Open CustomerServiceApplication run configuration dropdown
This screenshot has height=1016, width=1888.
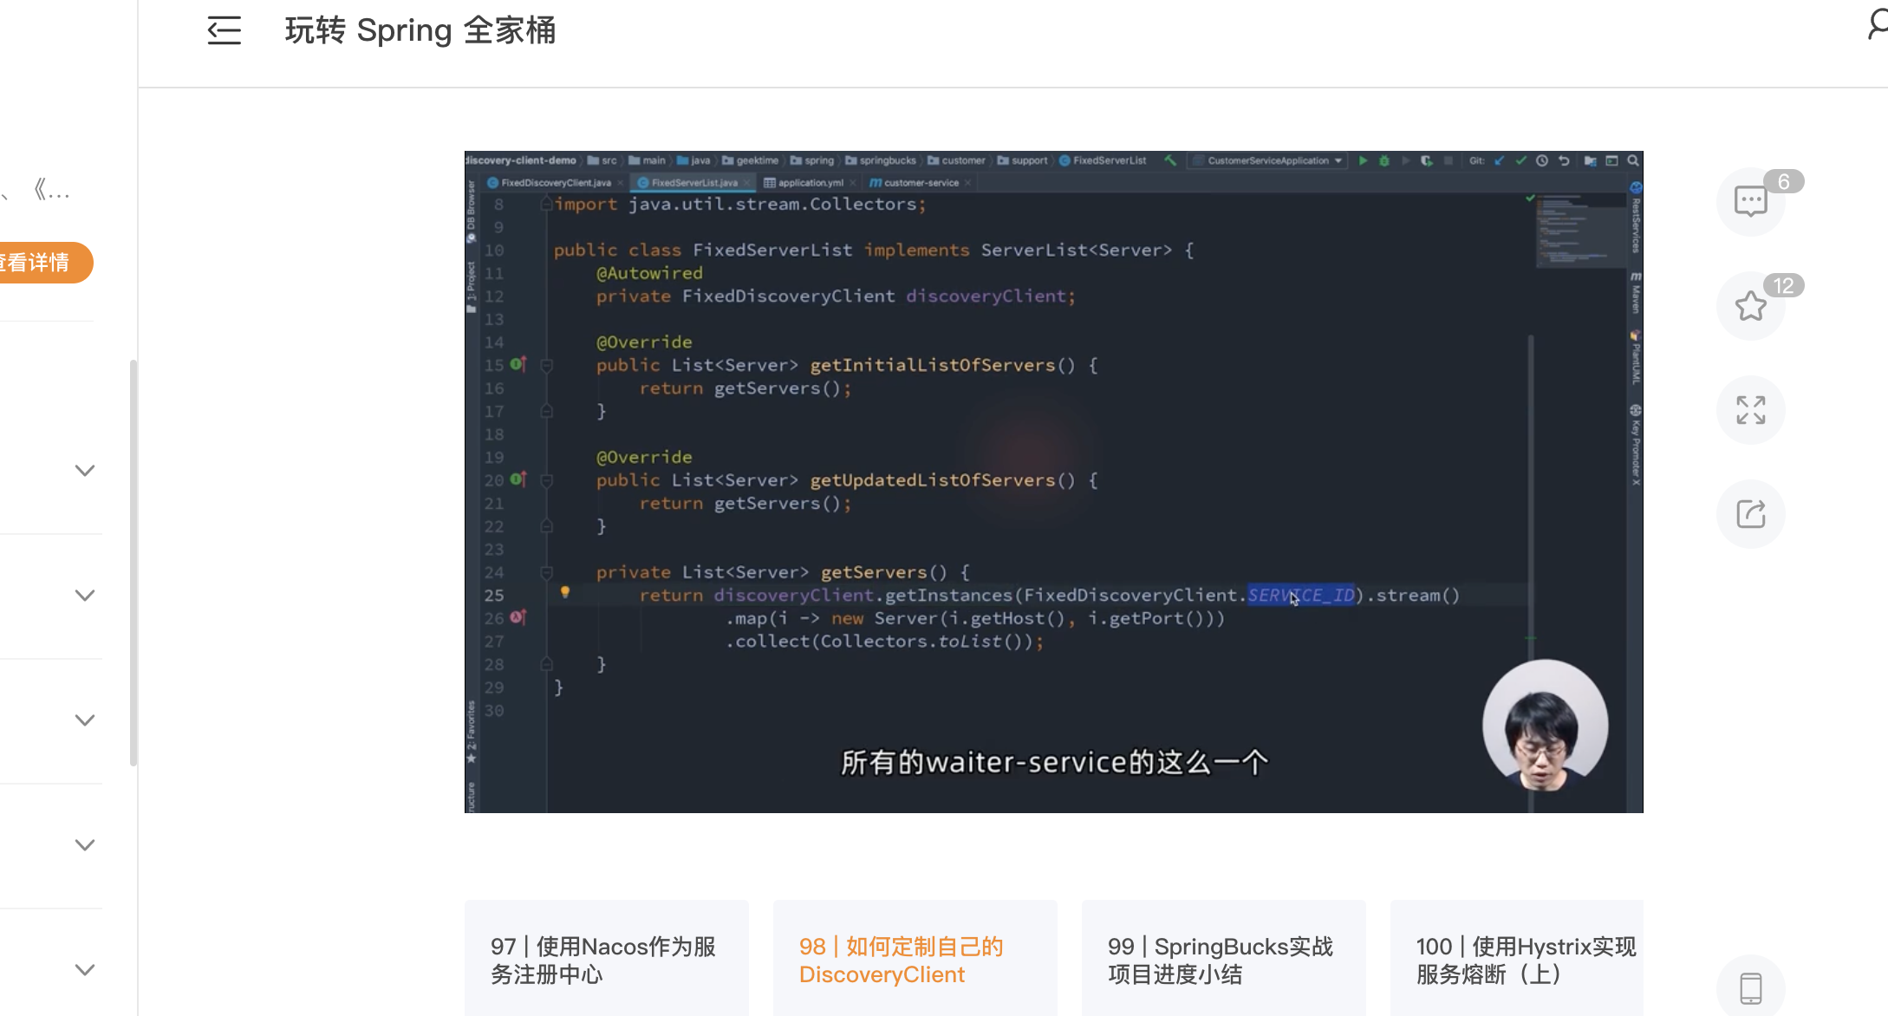pyautogui.click(x=1267, y=160)
